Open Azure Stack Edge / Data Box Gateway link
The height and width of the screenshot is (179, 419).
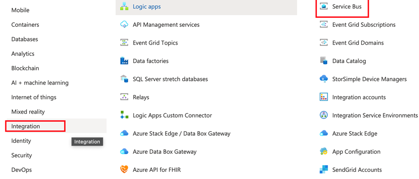[181, 133]
